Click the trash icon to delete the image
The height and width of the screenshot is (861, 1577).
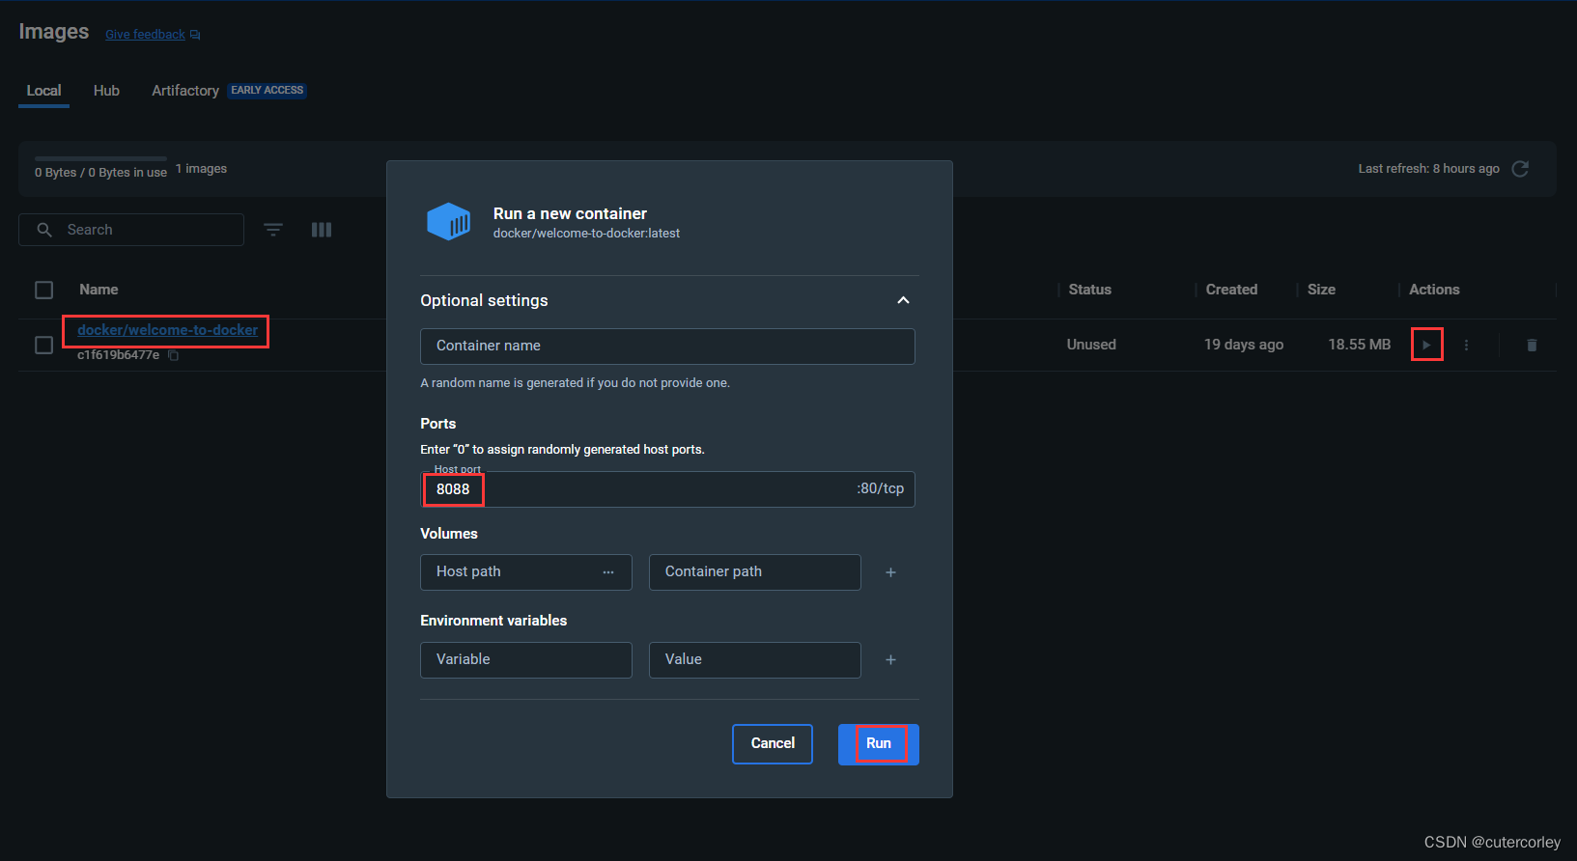[x=1532, y=345]
